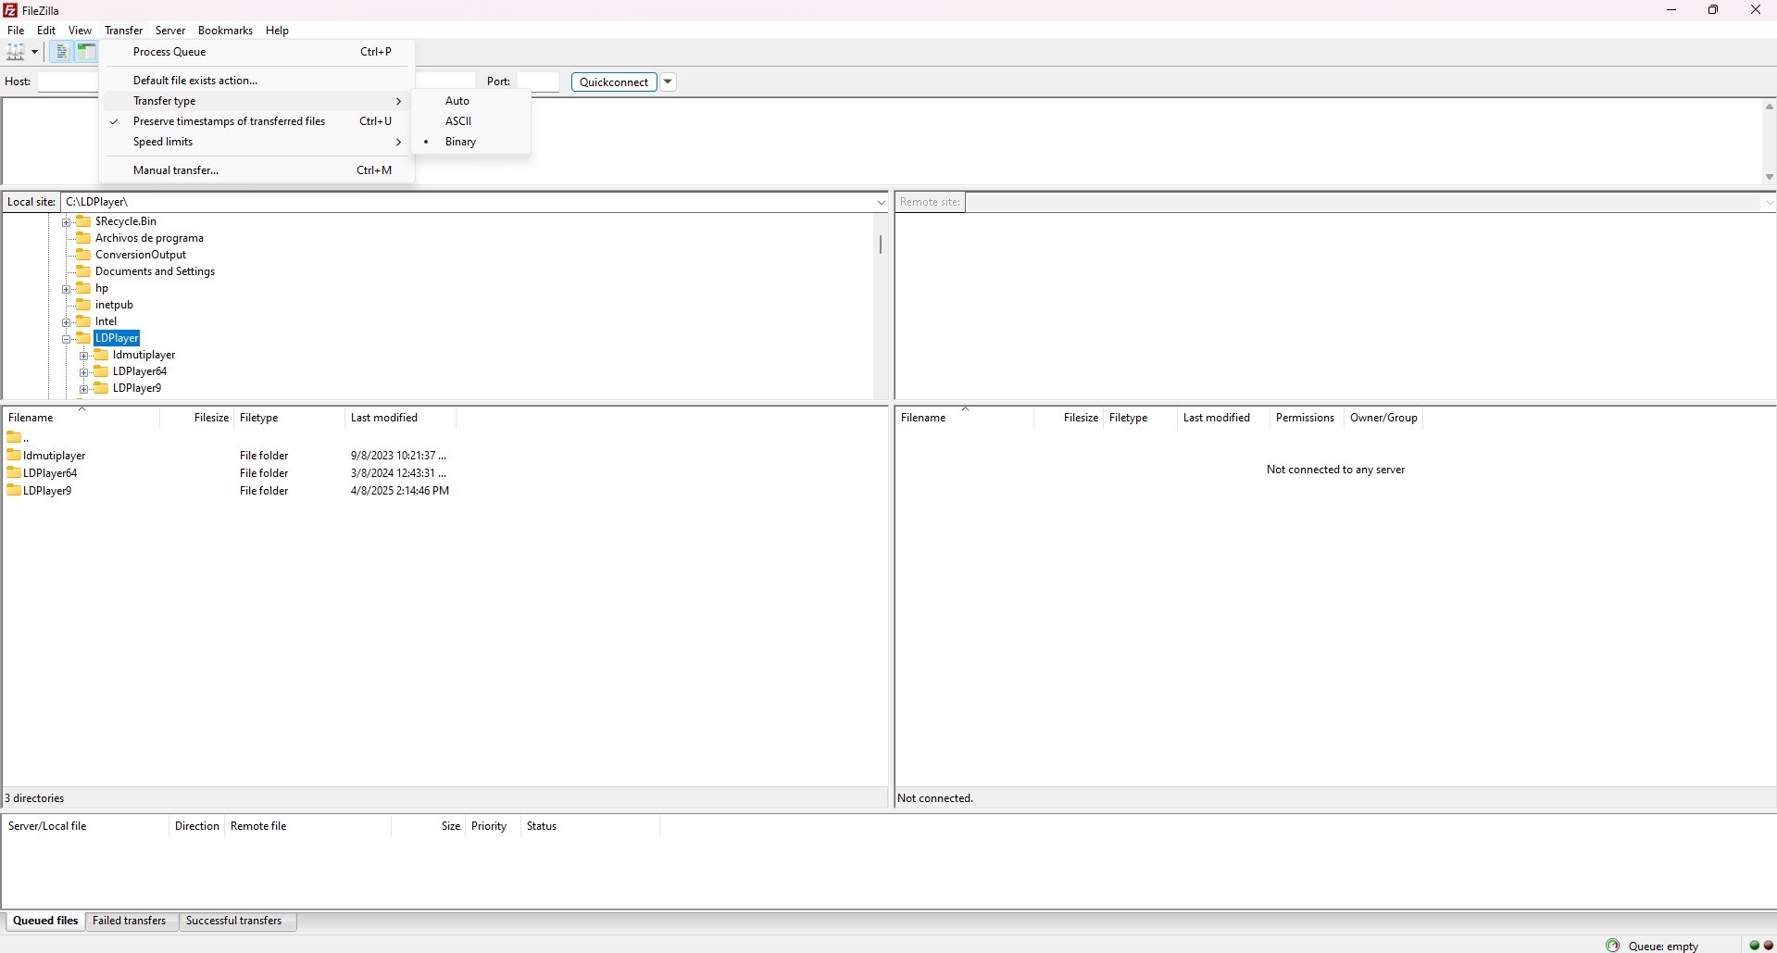Switch to Failed transfers tab
Image resolution: width=1777 pixels, height=953 pixels.
coord(130,921)
